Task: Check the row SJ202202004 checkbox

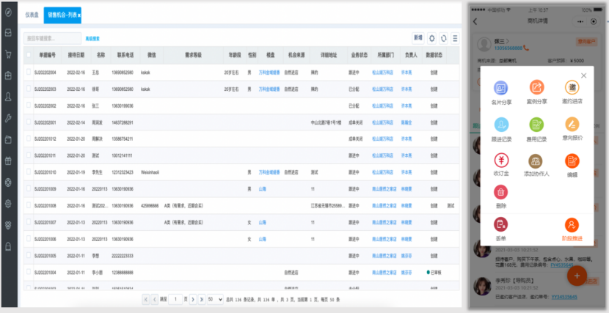Action: [29, 72]
